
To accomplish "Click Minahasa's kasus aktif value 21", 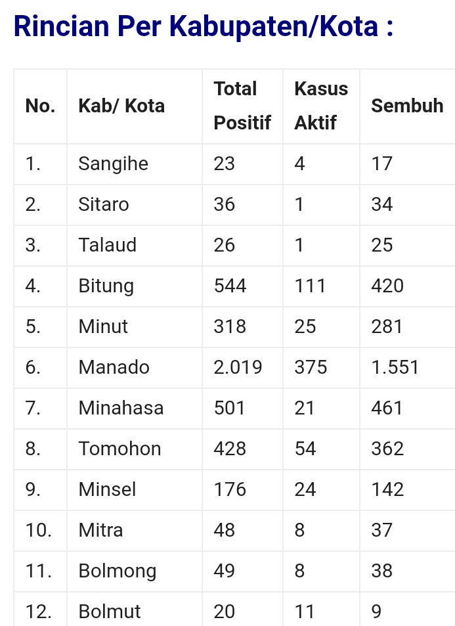I will coord(305,408).
